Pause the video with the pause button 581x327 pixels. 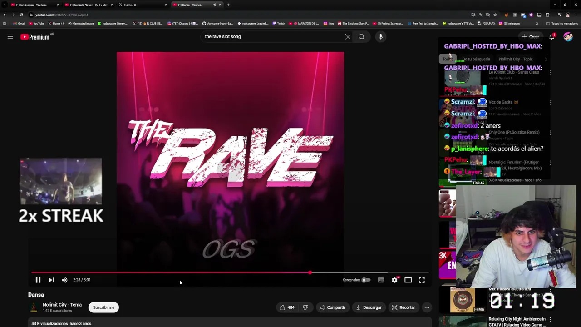[38, 280]
